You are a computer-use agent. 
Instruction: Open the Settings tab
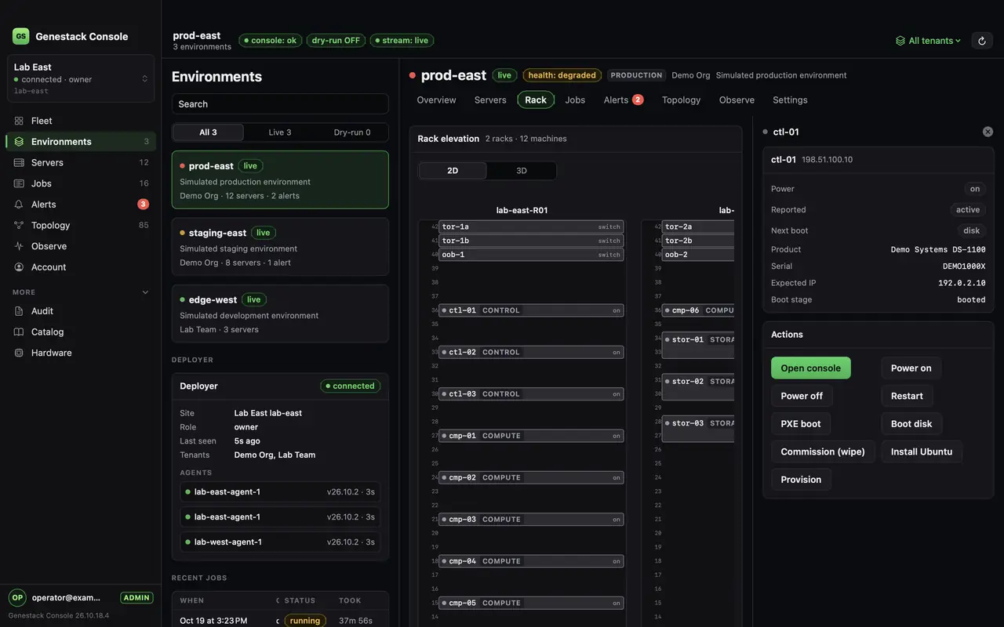[790, 100]
